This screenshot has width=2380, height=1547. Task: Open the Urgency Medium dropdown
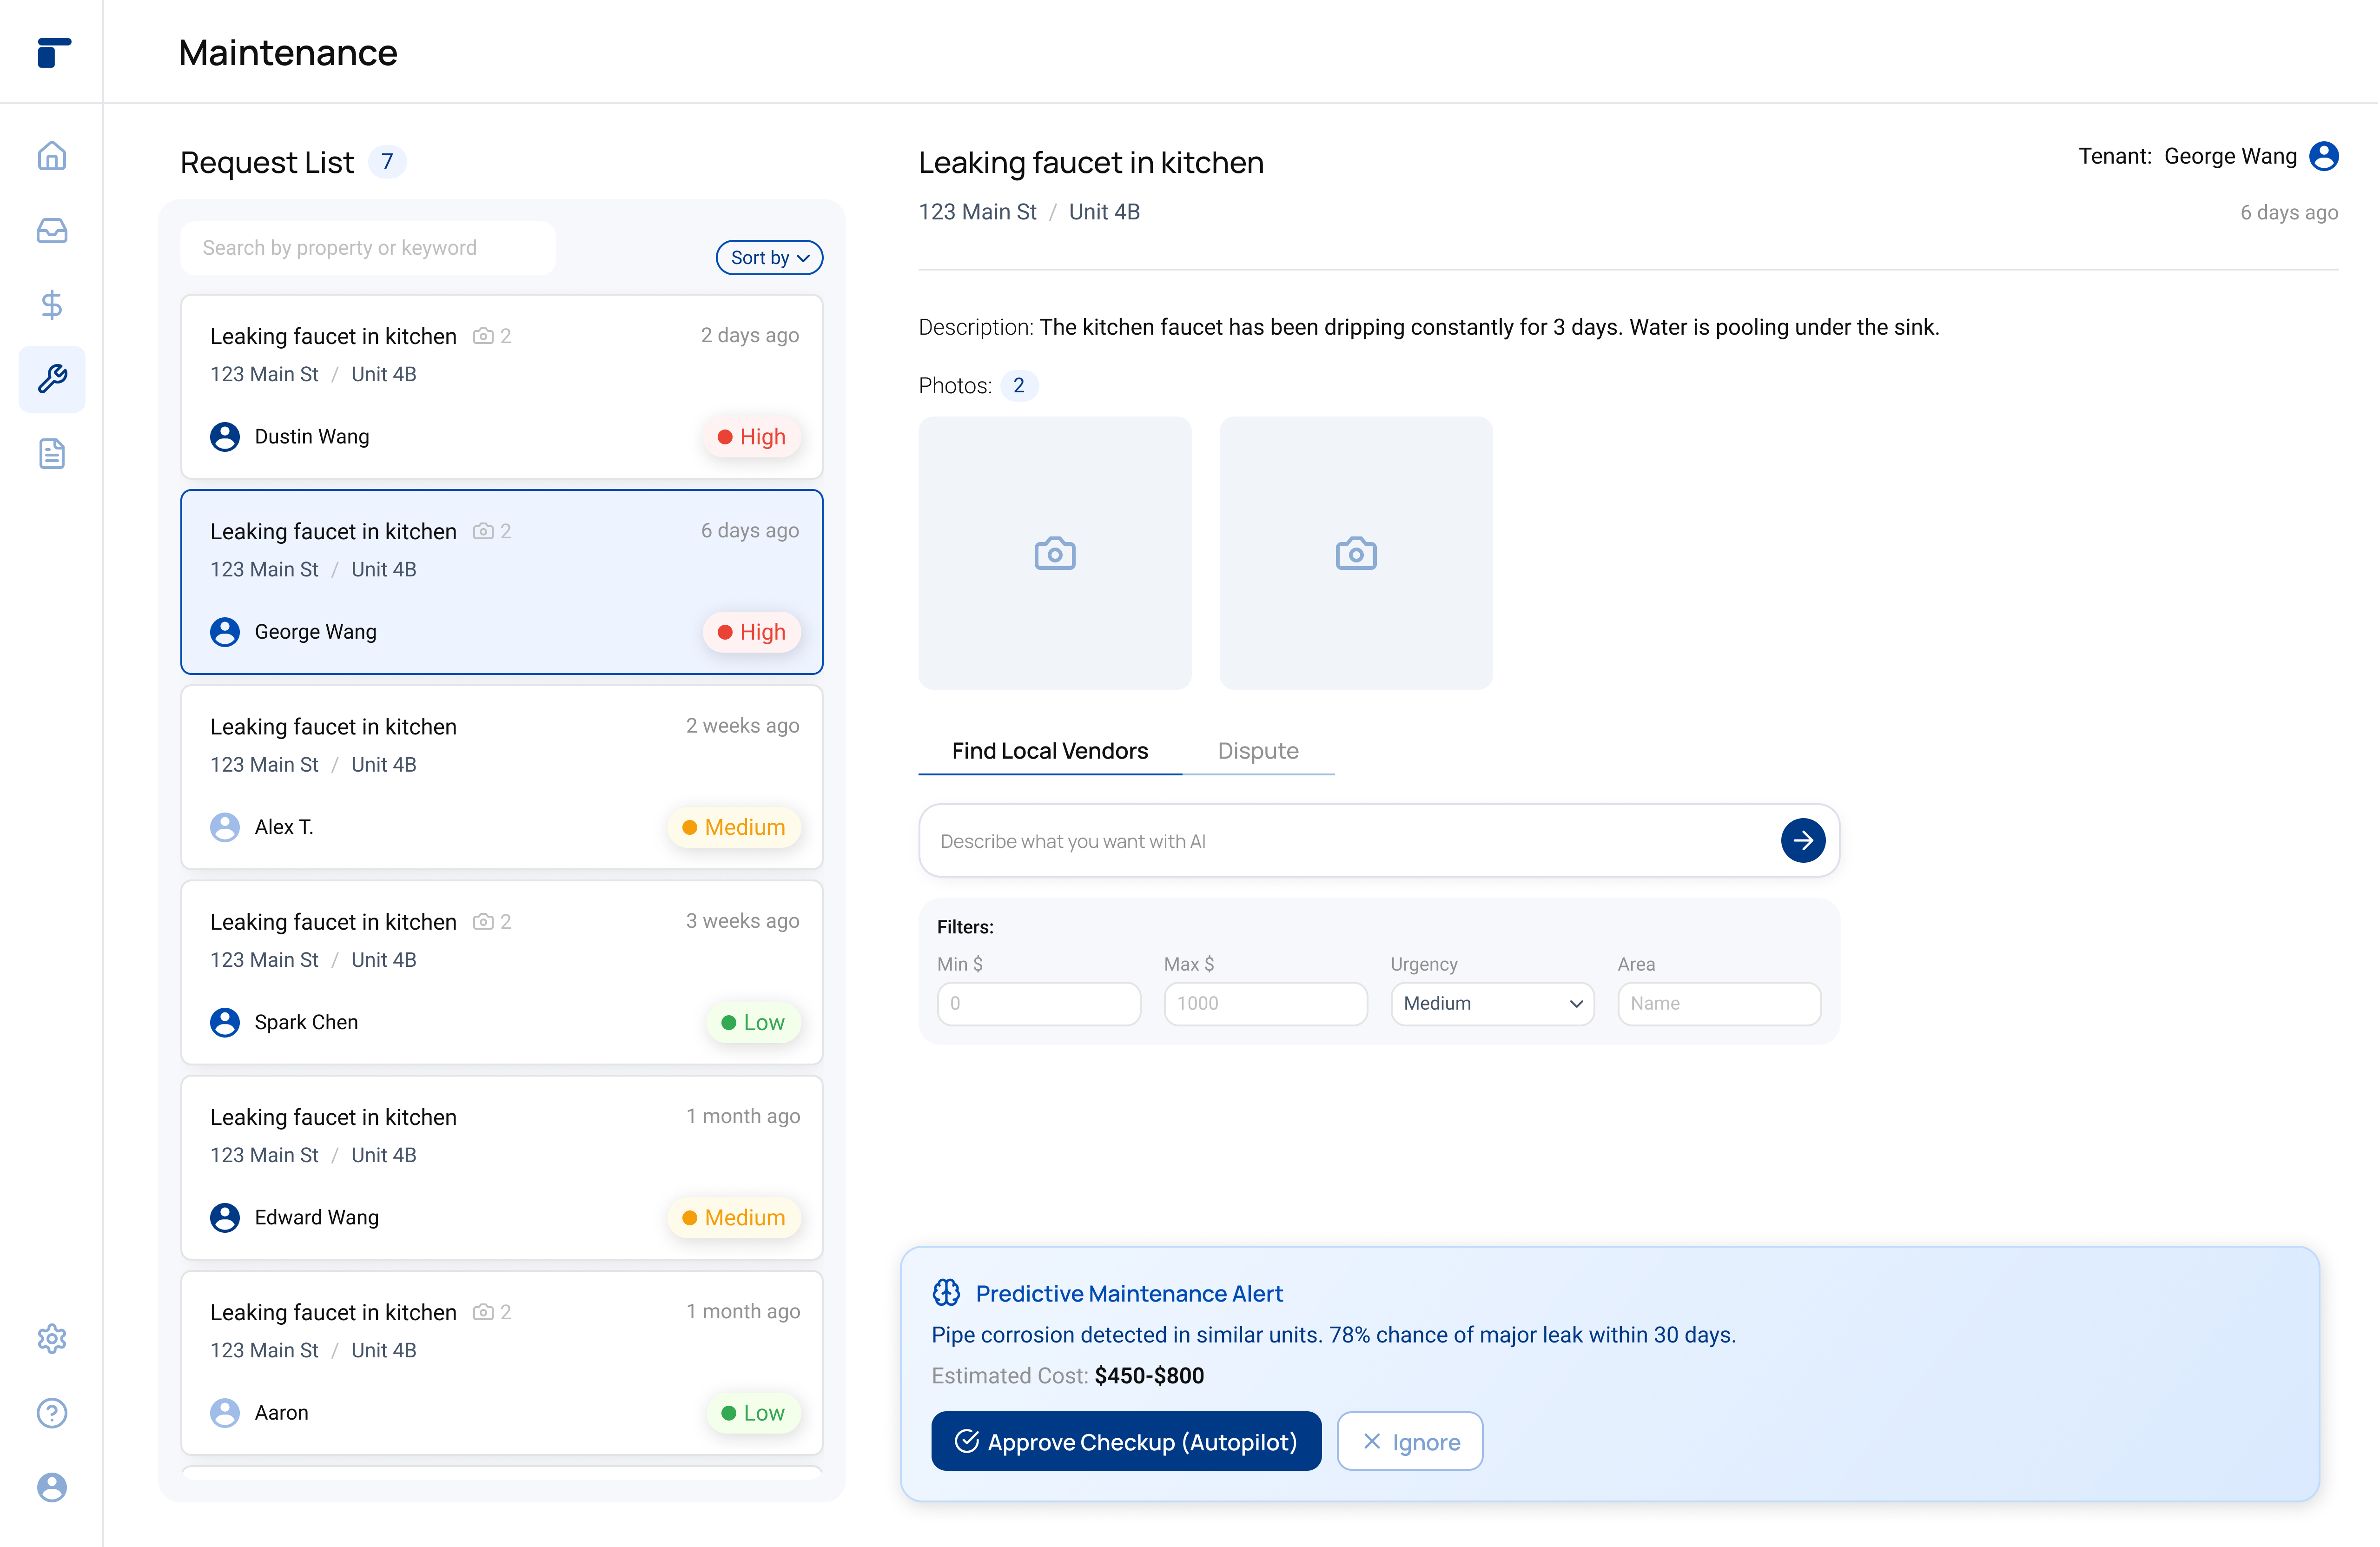[1491, 1003]
